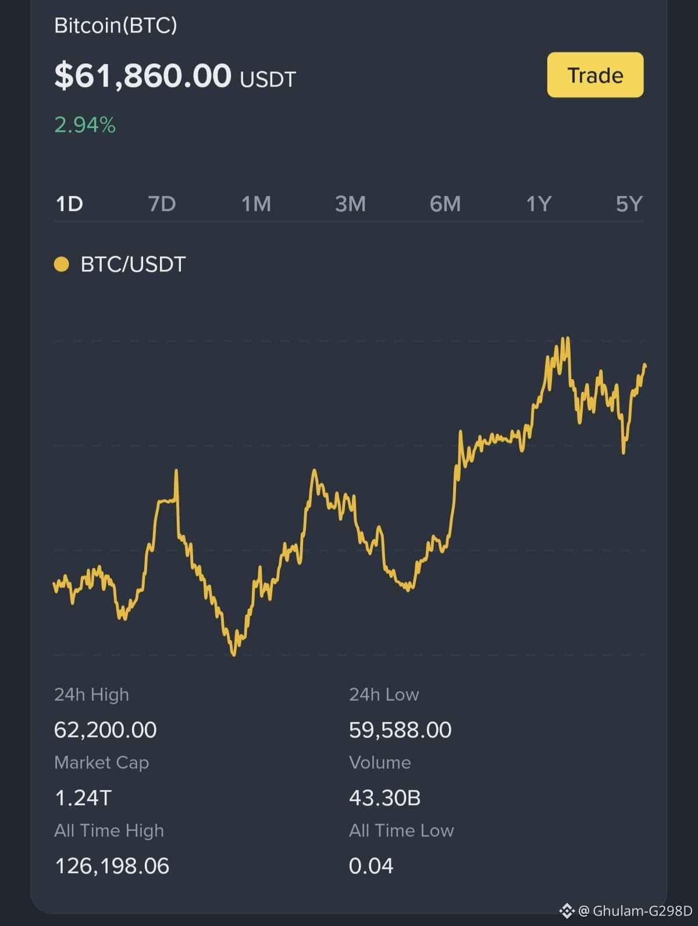Click the Market Cap value 1.24T
The width and height of the screenshot is (698, 926).
[x=83, y=798]
